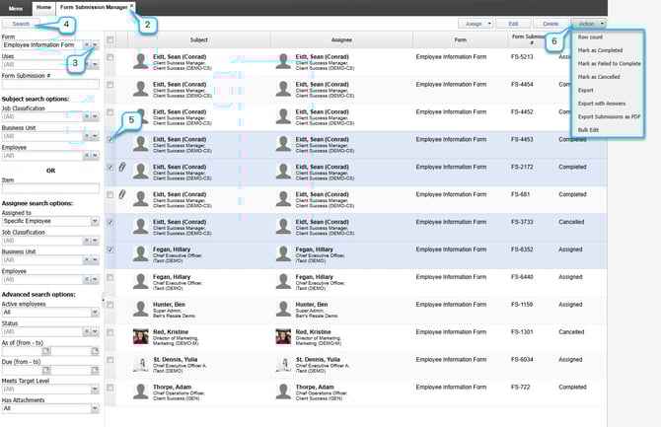
Task: Click Adam Thorpe subject avatar icon
Action: coord(140,391)
